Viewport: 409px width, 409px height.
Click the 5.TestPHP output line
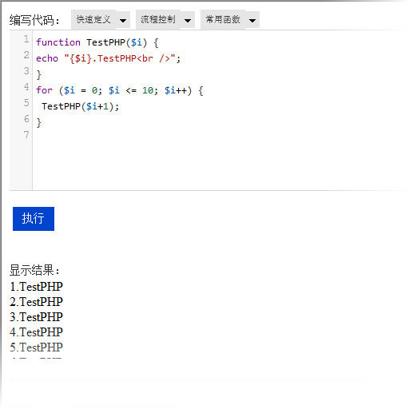pyautogui.click(x=36, y=347)
